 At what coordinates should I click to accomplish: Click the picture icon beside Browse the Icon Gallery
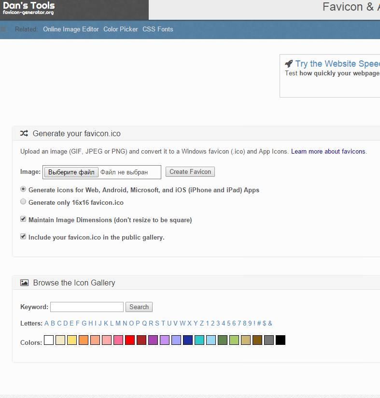click(24, 283)
